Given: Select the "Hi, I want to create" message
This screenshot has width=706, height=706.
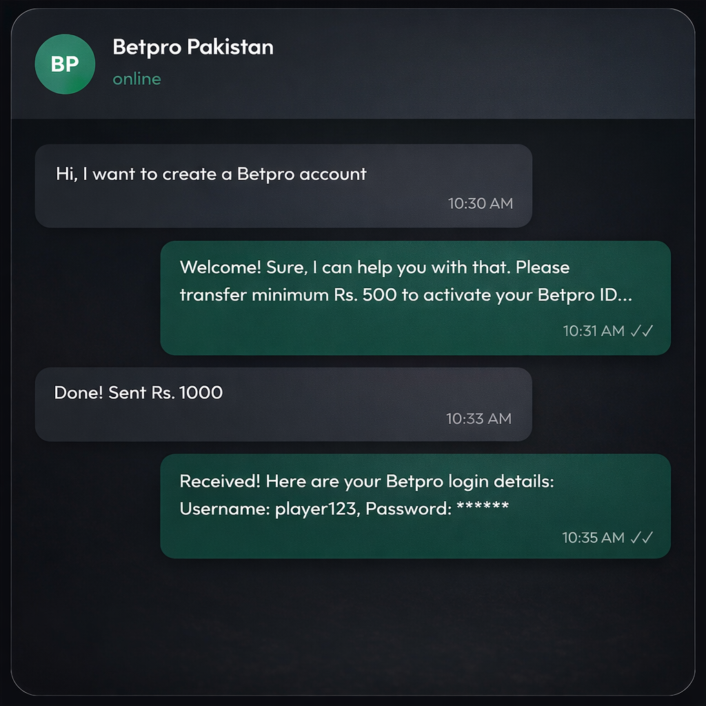Looking at the screenshot, I should tap(211, 174).
